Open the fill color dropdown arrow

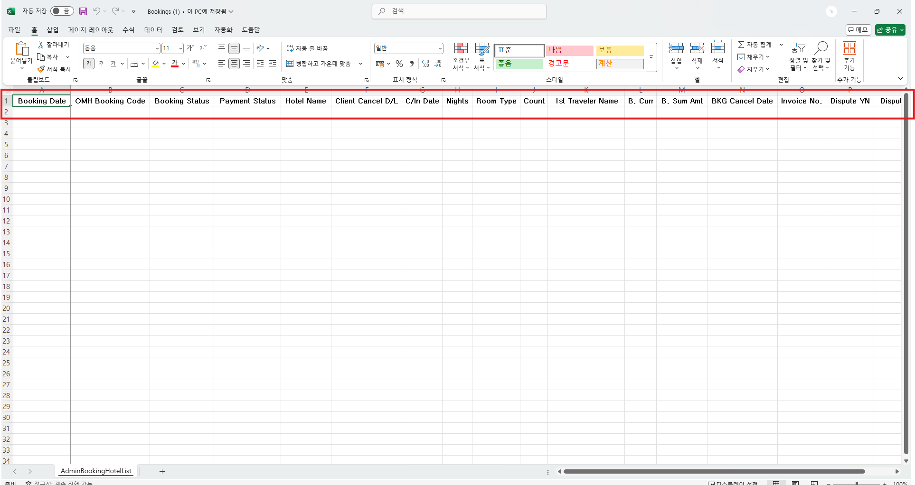coord(164,64)
